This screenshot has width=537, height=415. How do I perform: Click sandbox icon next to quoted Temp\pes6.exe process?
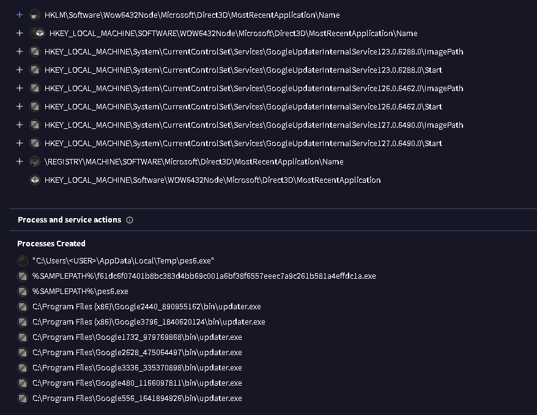click(23, 261)
